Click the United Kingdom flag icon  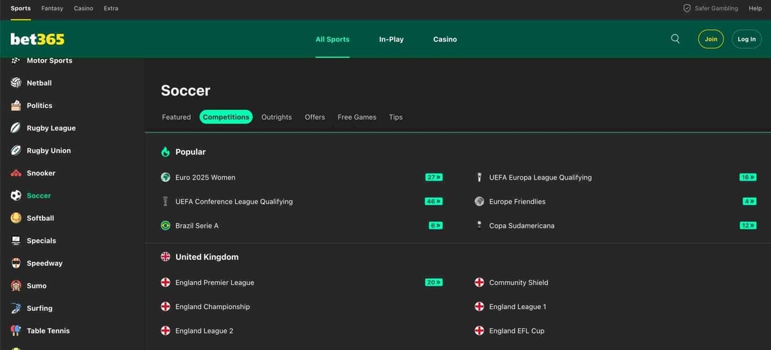click(165, 257)
